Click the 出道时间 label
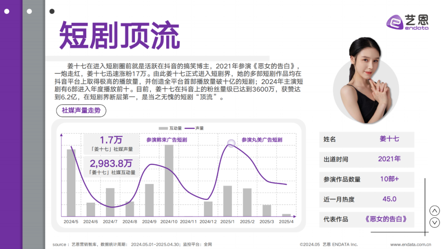The width and height of the screenshot is (443, 249). point(336,159)
